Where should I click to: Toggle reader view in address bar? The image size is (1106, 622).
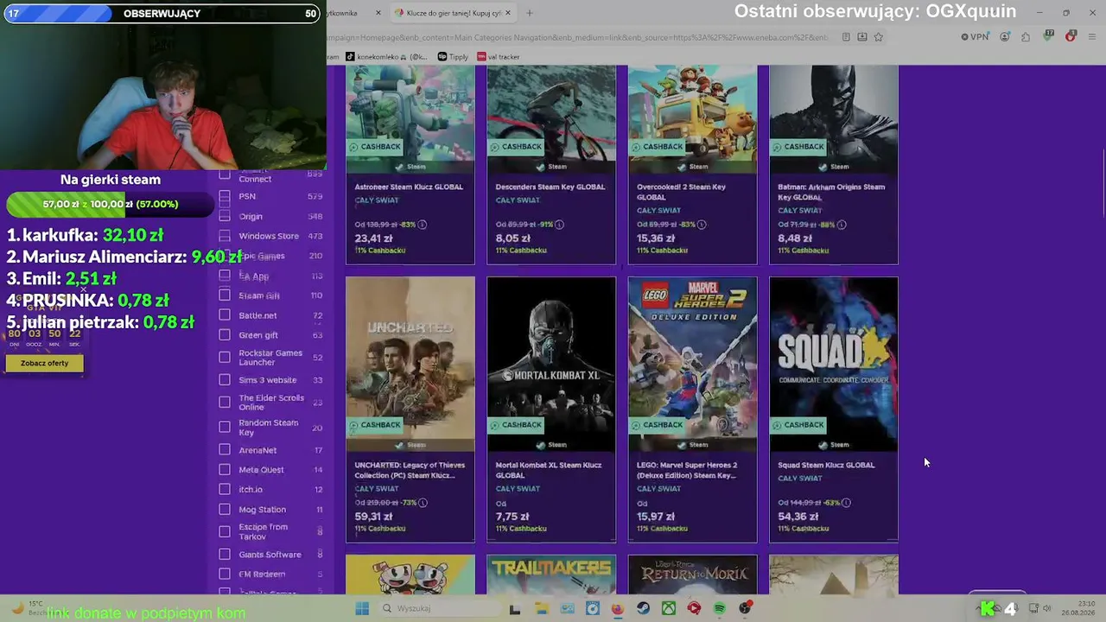tap(846, 37)
